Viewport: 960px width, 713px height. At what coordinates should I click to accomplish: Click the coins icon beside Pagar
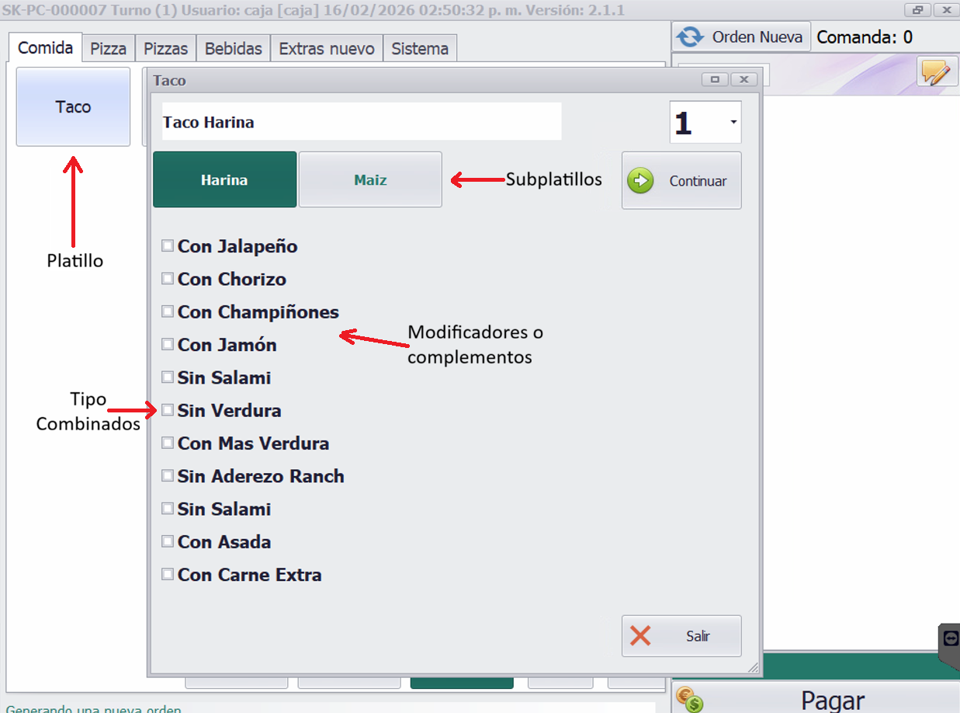(688, 700)
